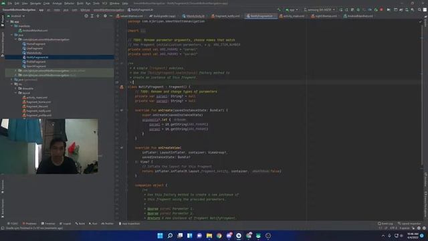Click the expand all icon in Project panel

coord(92,16)
